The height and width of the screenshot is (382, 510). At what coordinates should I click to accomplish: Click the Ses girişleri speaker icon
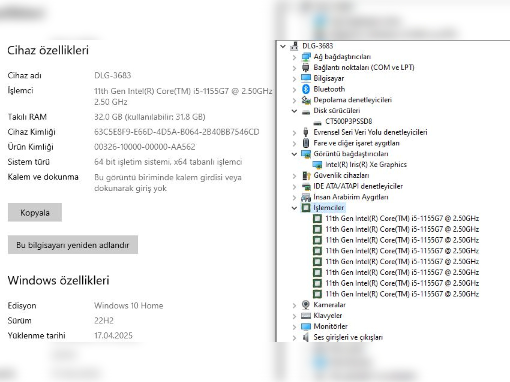[x=306, y=337]
